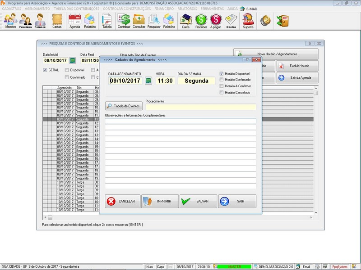The width and height of the screenshot is (361, 270).
Task: Open calendar picker beside Data Inicial
Action: 73,61
